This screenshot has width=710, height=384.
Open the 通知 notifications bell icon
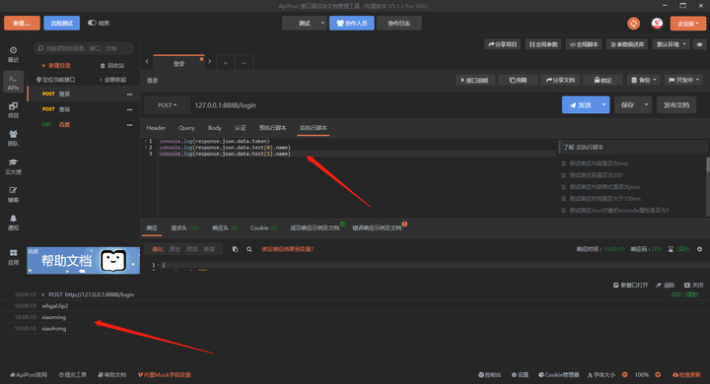[x=13, y=223]
